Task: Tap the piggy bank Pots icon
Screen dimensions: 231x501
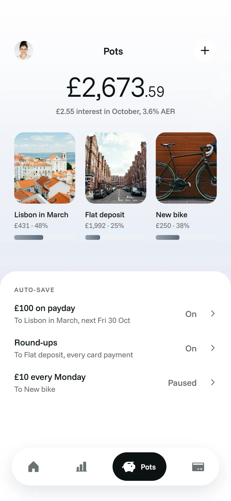Action: pyautogui.click(x=129, y=467)
